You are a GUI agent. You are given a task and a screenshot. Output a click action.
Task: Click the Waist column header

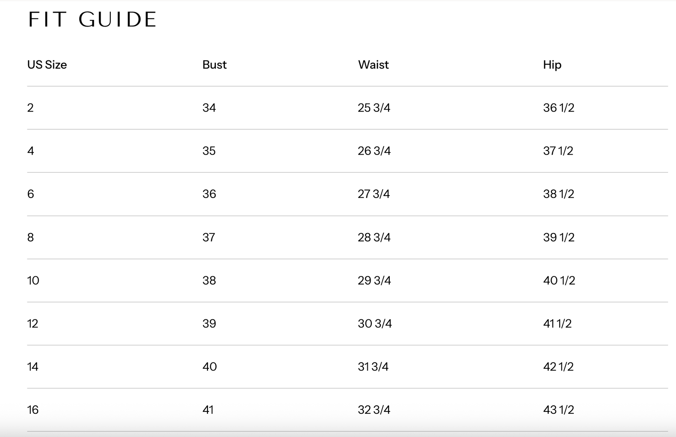click(373, 65)
